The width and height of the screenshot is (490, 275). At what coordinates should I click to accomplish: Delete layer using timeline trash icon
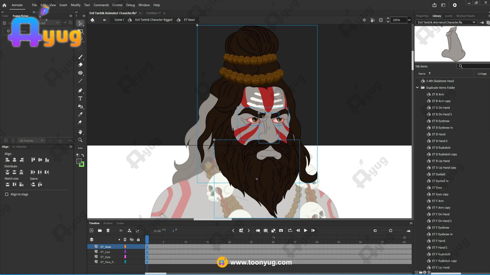coord(108,230)
